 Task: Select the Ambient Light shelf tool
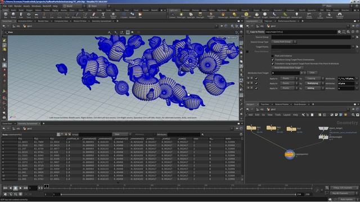coord(296,15)
